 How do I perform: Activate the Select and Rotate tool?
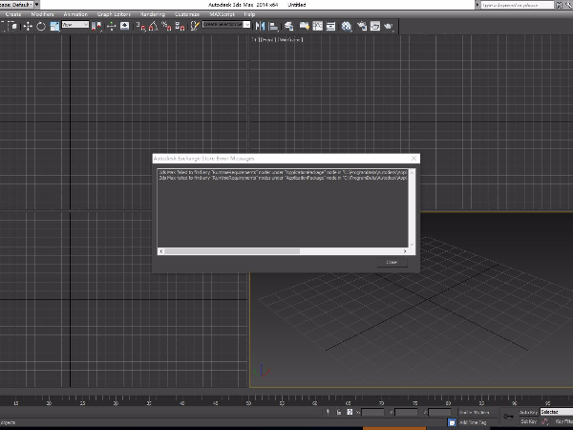(41, 26)
